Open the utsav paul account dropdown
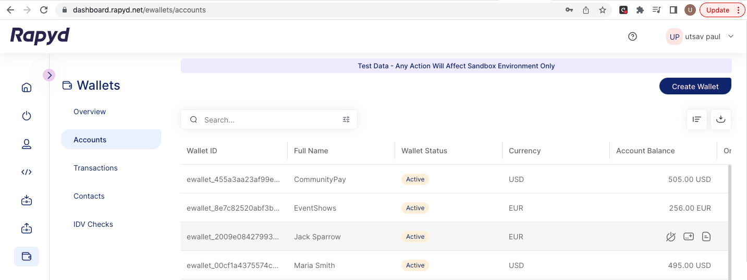Image resolution: width=747 pixels, height=280 pixels. (x=730, y=36)
